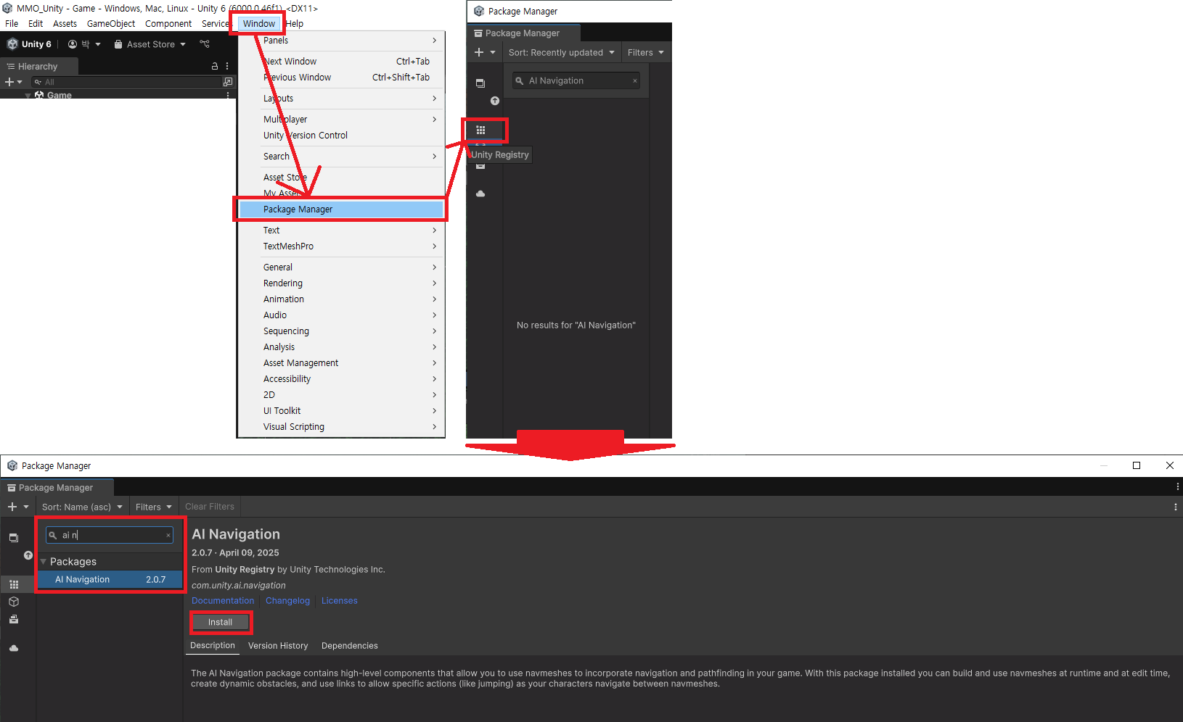
Task: Select Package Manager in the Window menu
Action: point(341,209)
